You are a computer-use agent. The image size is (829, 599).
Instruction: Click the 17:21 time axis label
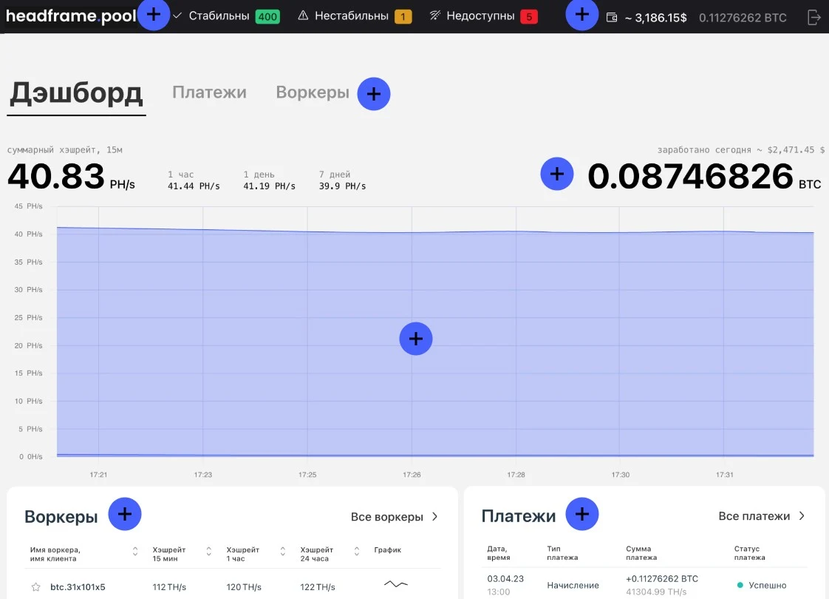pos(98,475)
